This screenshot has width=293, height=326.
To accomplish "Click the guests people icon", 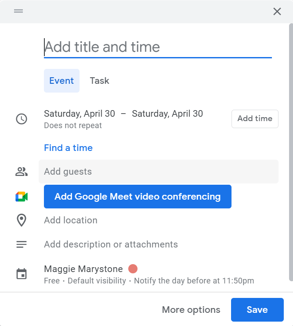I will click(x=22, y=172).
